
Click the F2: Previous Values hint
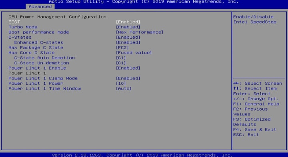pyautogui.click(x=250, y=111)
